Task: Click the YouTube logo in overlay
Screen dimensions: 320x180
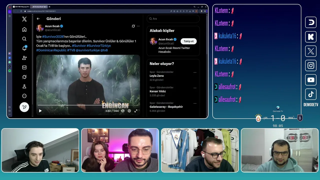Action: tap(311, 80)
